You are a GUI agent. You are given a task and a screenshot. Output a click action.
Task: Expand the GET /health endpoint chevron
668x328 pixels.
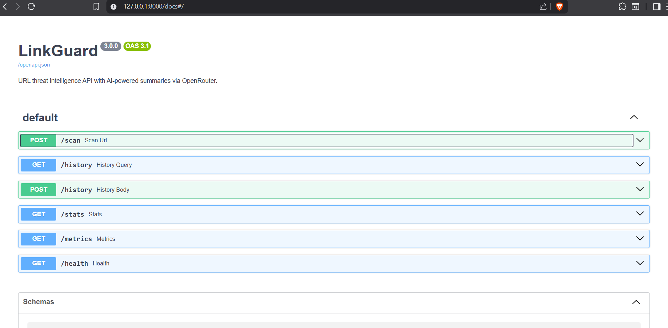(x=640, y=263)
